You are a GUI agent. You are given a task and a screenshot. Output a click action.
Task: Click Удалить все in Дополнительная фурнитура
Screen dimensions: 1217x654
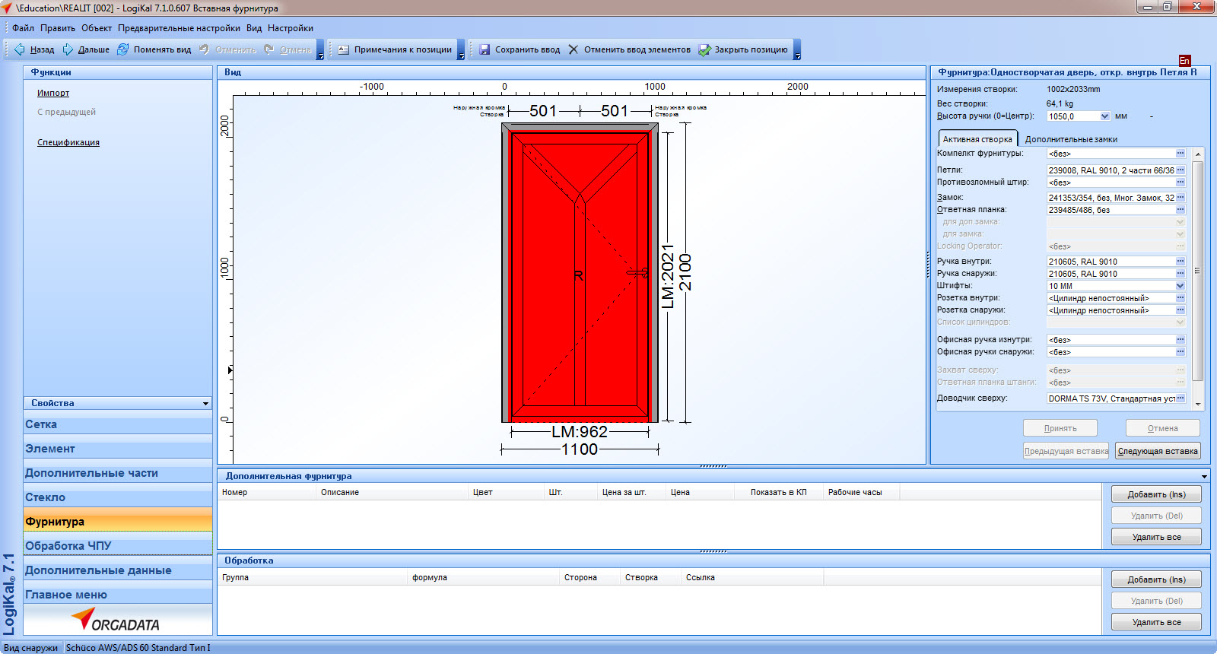[x=1156, y=537]
